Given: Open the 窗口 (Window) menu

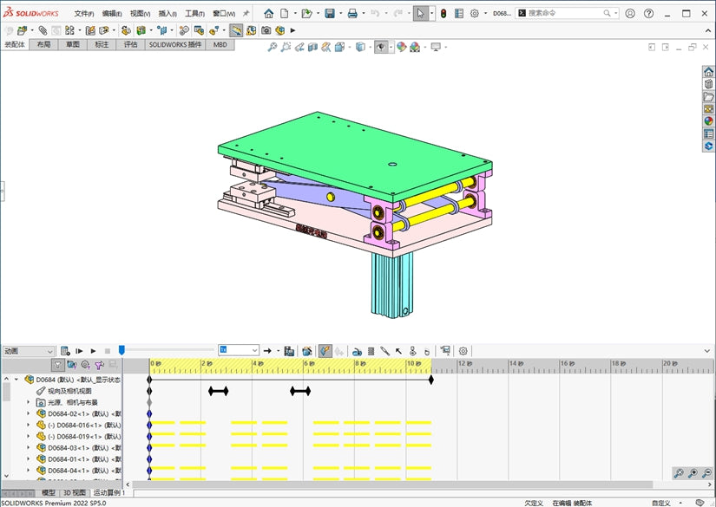Looking at the screenshot, I should point(224,14).
